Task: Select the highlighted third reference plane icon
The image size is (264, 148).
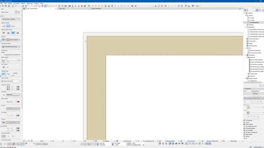Action: 13,33
